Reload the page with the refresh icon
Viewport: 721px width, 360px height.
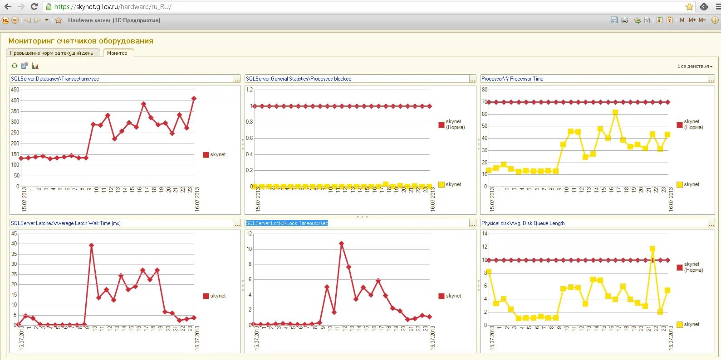point(34,7)
